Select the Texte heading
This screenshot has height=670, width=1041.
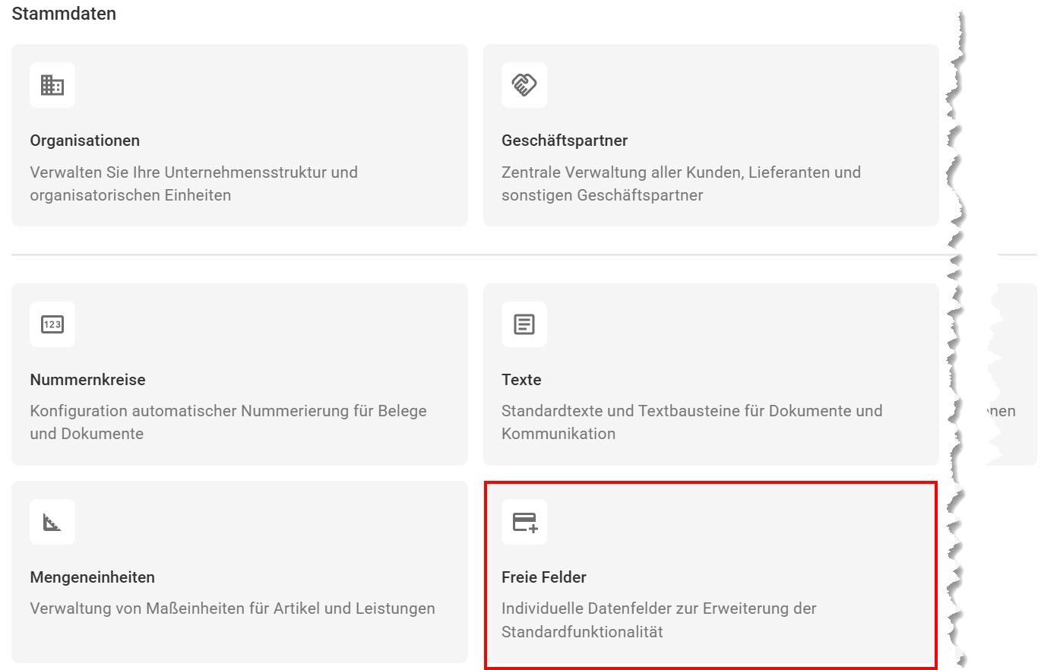click(x=521, y=380)
